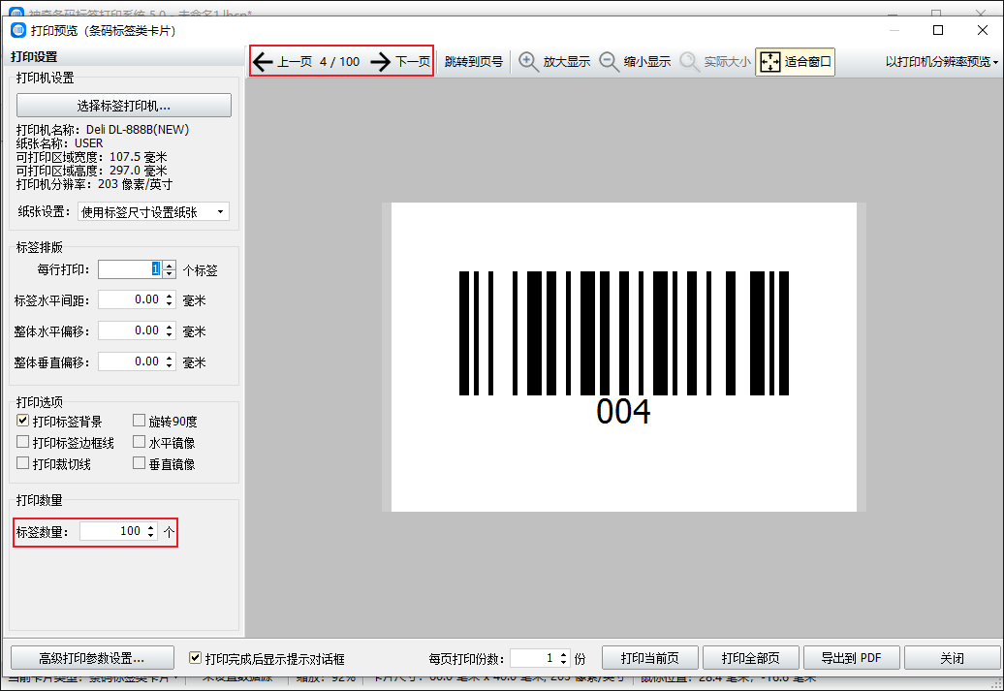Focus the 每页打印份数 input field

(x=533, y=658)
